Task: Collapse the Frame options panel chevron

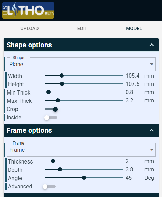Action: coord(152,130)
